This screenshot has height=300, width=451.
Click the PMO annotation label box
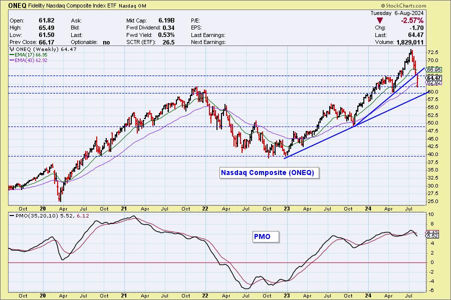click(266, 236)
